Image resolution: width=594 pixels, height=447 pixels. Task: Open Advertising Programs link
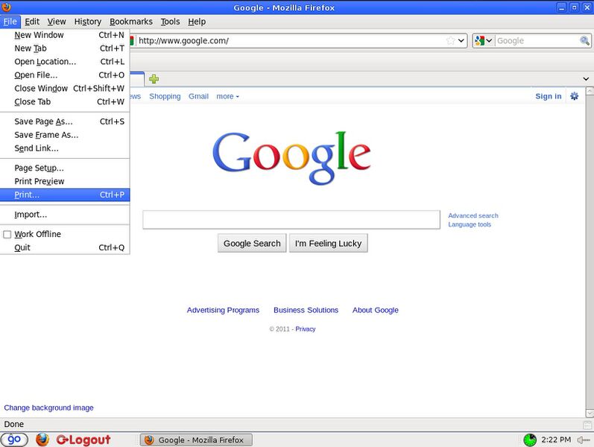[x=223, y=310]
